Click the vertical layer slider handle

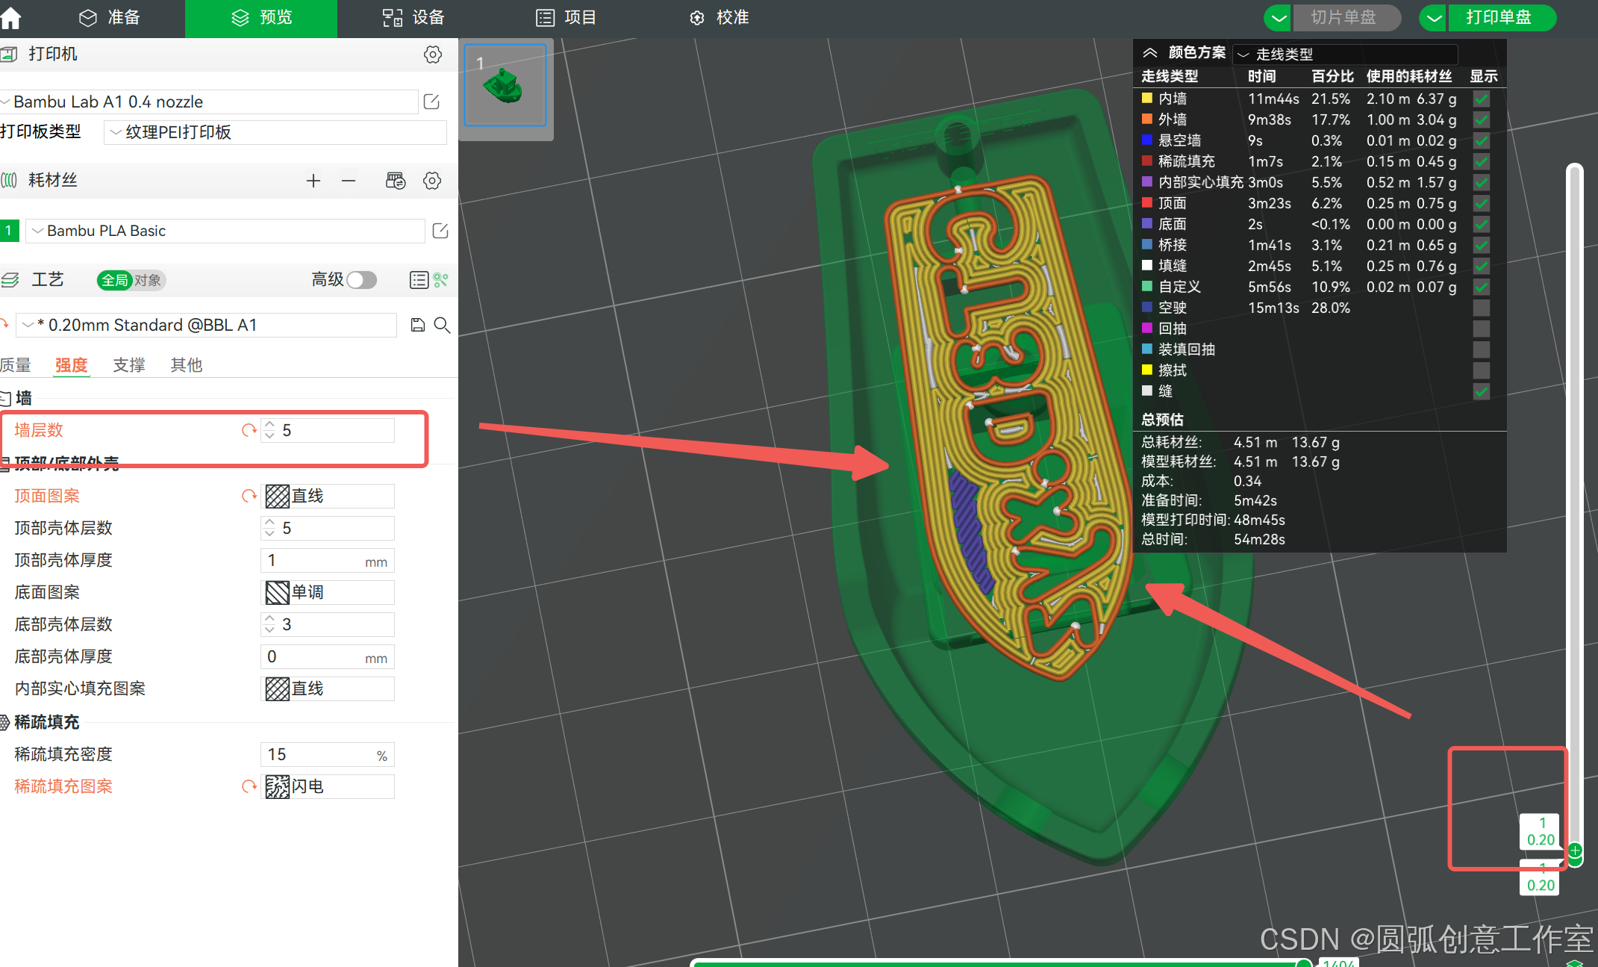point(1575,851)
